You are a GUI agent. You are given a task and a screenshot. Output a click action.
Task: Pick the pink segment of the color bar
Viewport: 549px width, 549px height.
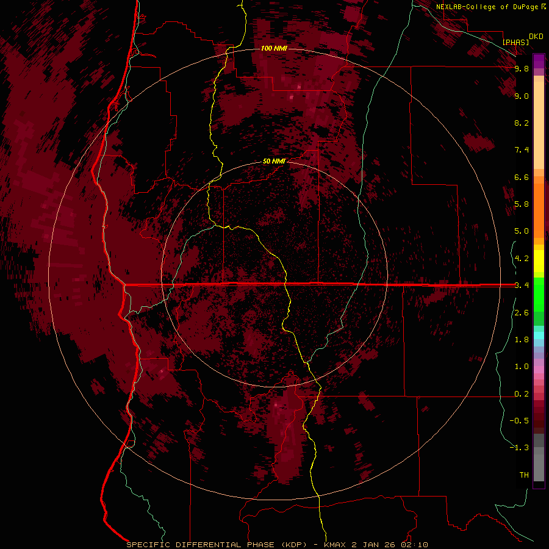pyautogui.click(x=539, y=370)
